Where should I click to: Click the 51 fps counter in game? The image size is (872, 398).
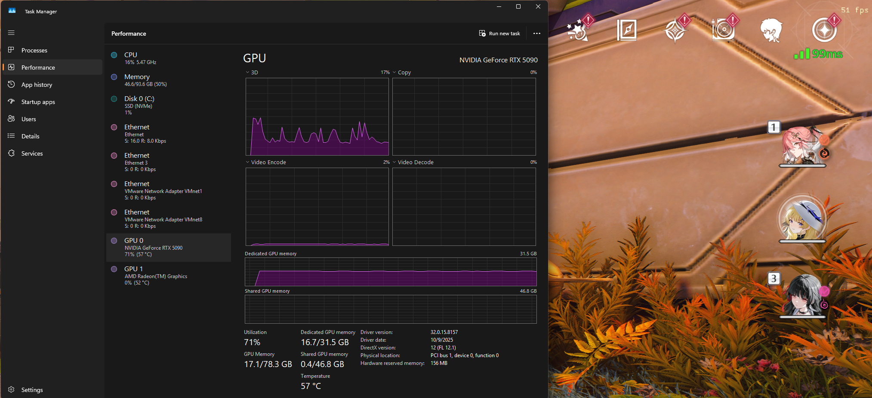point(854,10)
